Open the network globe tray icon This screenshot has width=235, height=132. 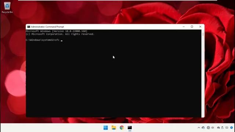[x=208, y=128]
